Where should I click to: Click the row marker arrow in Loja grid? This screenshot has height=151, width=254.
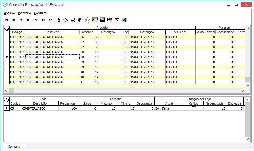[x=7, y=108]
